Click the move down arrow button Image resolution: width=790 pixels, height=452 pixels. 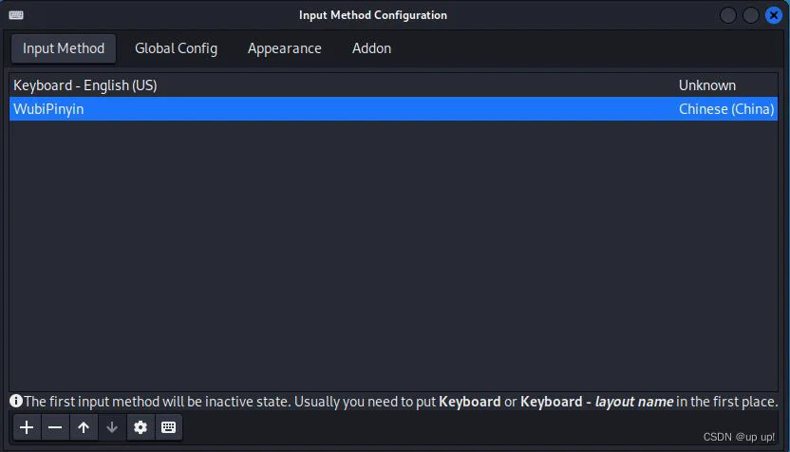(112, 427)
